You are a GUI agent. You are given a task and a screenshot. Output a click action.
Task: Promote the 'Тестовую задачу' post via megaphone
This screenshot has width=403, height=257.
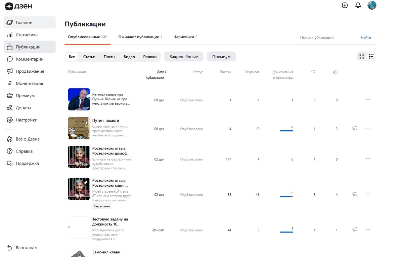point(355,230)
